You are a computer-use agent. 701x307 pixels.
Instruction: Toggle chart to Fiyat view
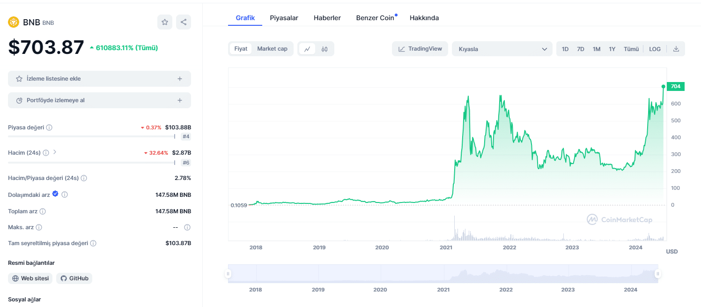click(x=241, y=49)
